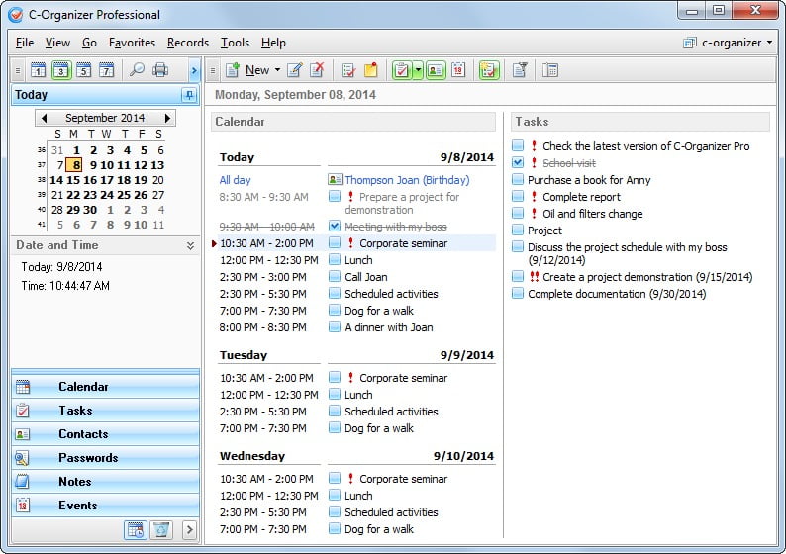Screen dimensions: 786x554
Task: Click the highlighted notes-and-tasks toolbar icon
Action: coord(489,70)
